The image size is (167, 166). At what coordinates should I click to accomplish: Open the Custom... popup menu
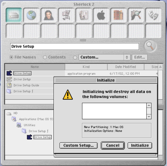pos(104,57)
